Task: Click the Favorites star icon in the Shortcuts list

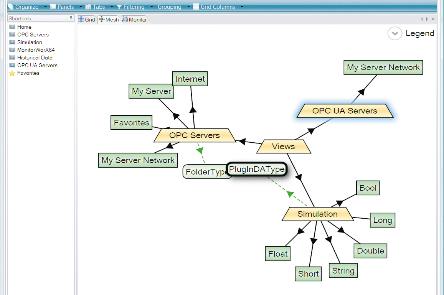Action: click(x=12, y=73)
